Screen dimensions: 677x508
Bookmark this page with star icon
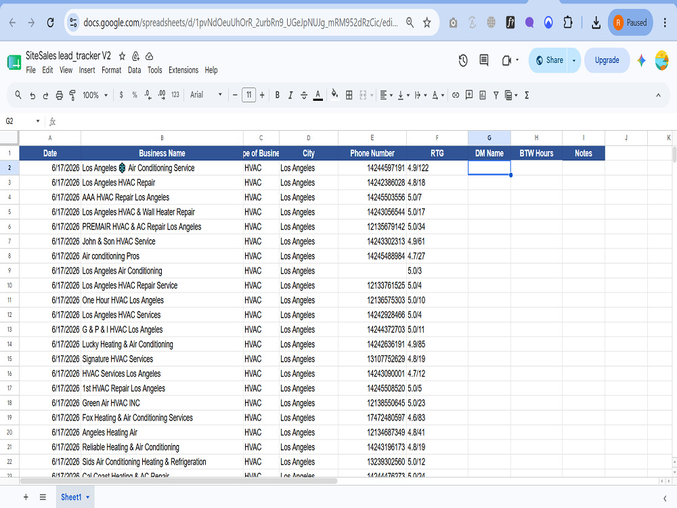(427, 22)
